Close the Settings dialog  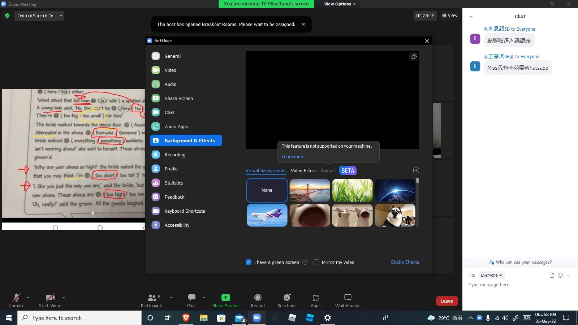click(427, 41)
